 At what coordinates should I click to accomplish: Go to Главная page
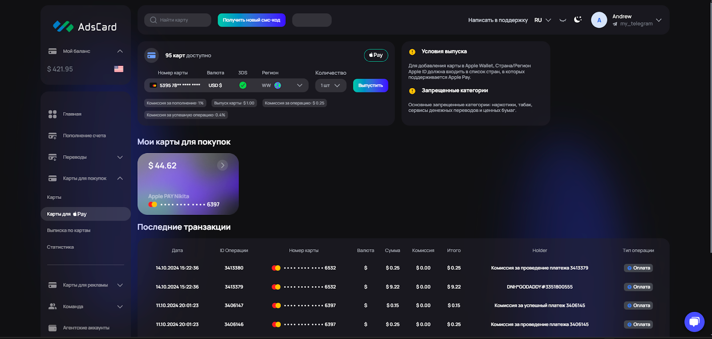[72, 114]
